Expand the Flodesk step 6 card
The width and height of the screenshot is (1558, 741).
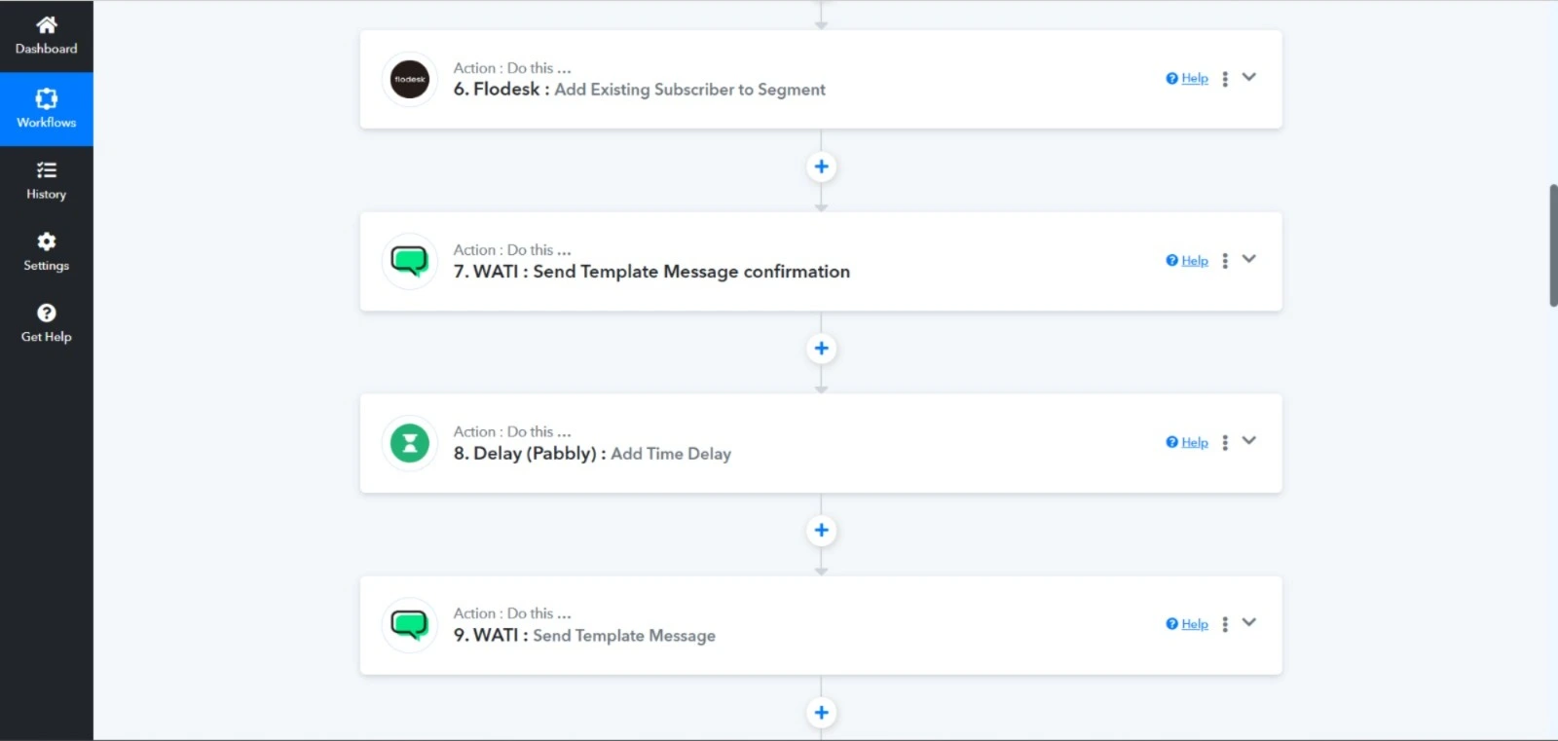click(1249, 77)
